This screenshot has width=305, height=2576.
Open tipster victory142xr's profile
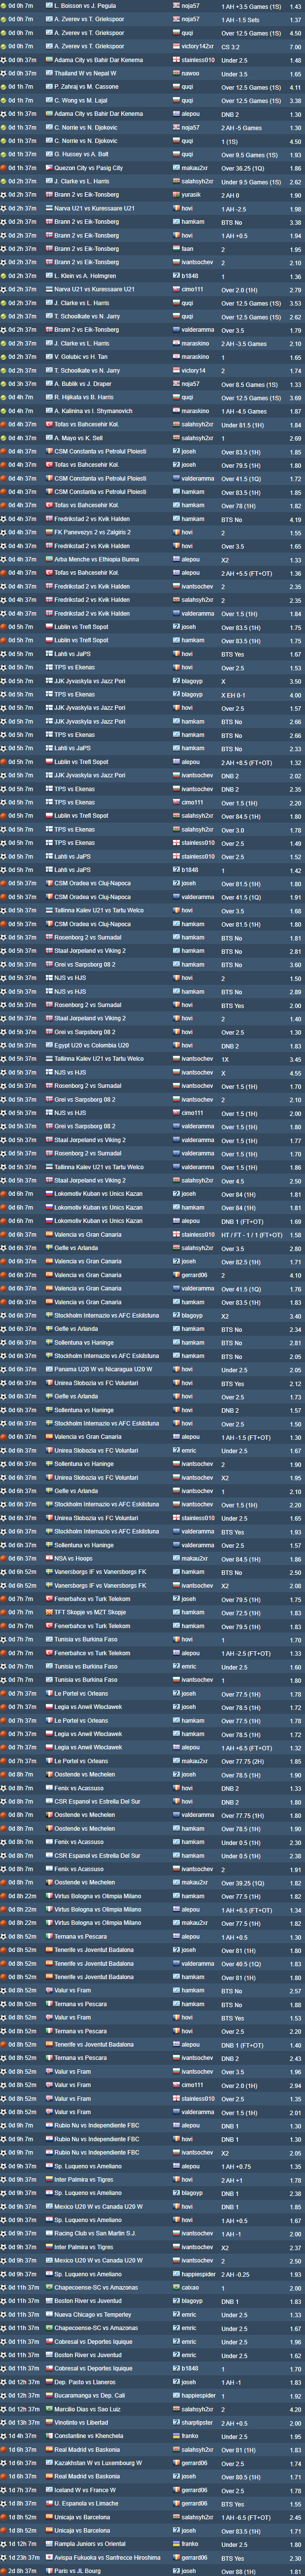click(x=197, y=46)
